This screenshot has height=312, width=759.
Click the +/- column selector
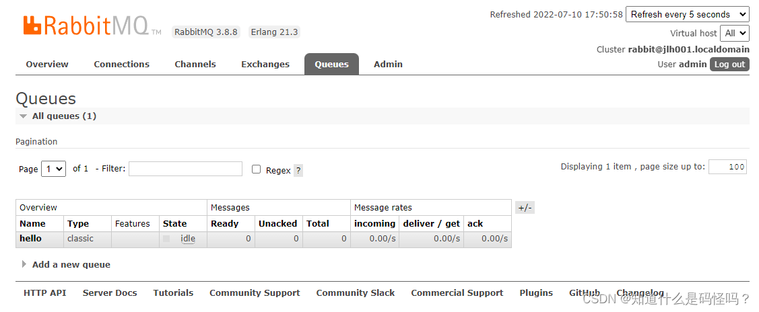pos(525,208)
